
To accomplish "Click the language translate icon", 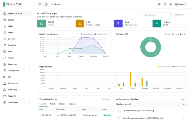I will [x=171, y=4].
